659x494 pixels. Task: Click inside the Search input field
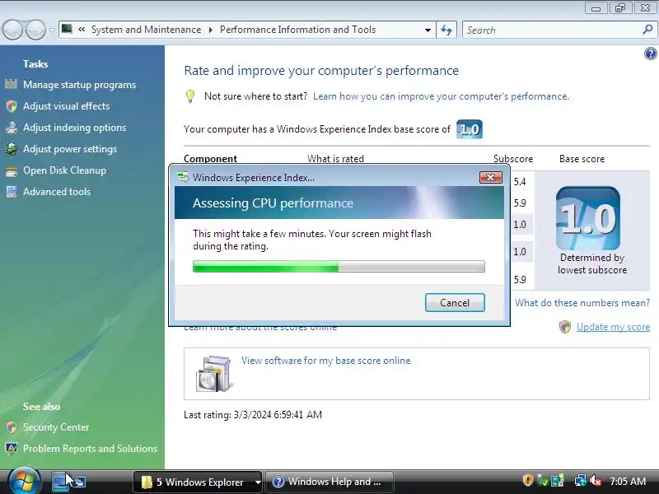(553, 30)
